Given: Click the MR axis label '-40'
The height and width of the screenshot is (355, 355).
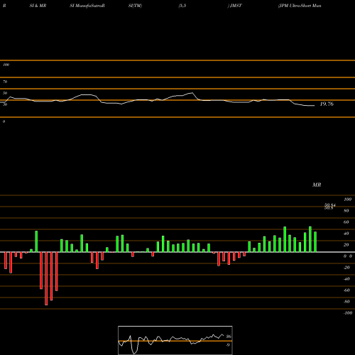Looking at the screenshot, I should (346, 279).
